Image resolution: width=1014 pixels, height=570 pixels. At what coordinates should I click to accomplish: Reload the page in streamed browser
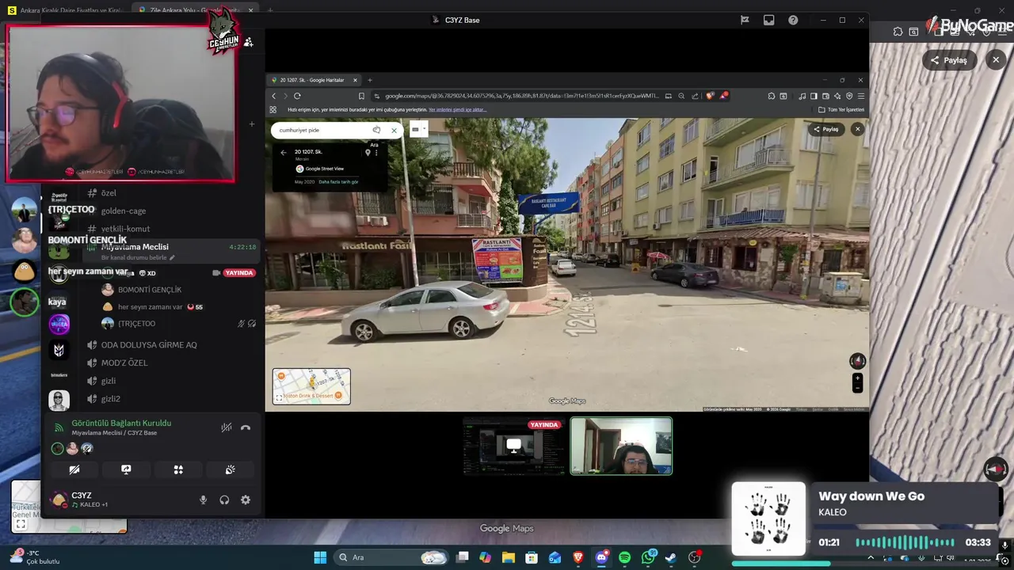297,96
